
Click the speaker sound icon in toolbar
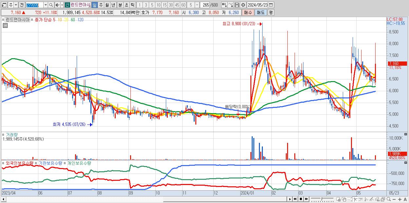(57, 5)
